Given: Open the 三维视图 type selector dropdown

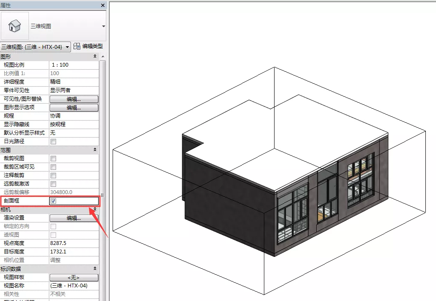Looking at the screenshot, I should pyautogui.click(x=104, y=26).
